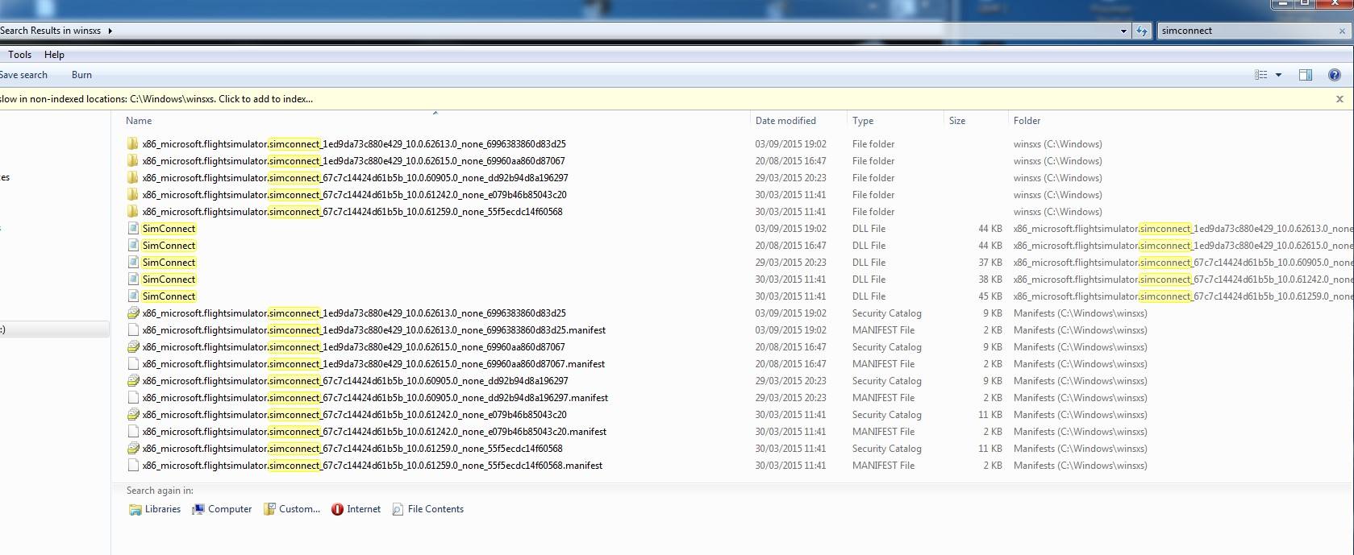Open the Help menu

click(54, 55)
